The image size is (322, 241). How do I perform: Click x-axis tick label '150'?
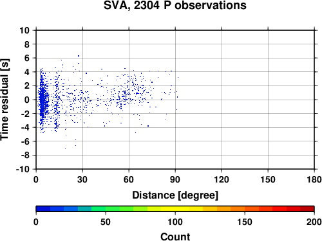pyautogui.click(x=268, y=179)
